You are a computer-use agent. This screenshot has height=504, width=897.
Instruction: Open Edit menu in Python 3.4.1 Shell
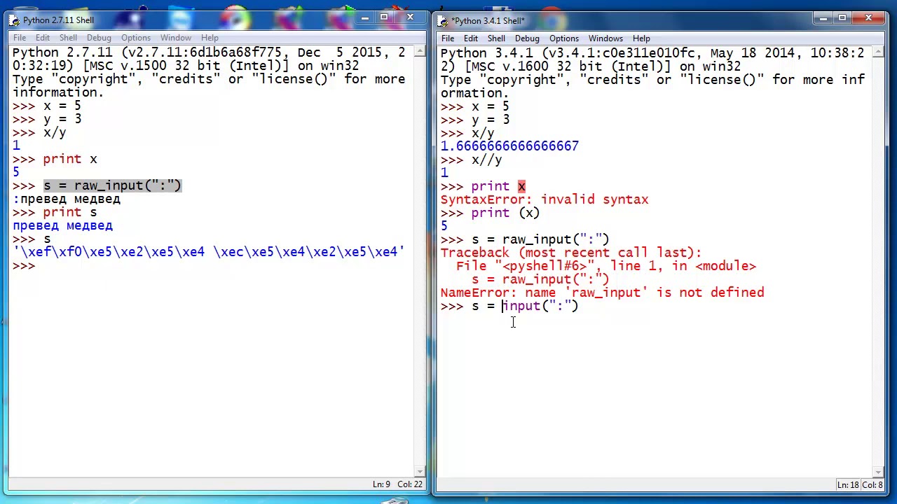[471, 38]
